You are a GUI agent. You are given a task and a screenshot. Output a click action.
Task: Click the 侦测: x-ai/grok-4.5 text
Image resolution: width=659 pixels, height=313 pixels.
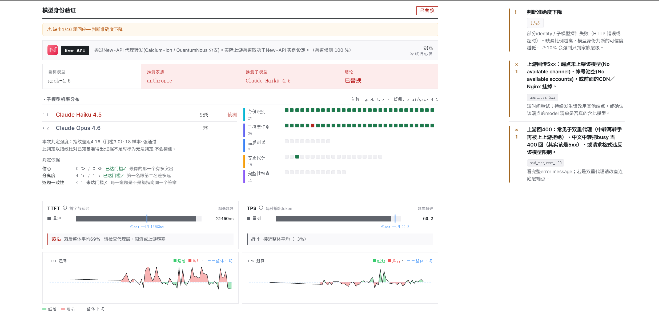tap(416, 99)
